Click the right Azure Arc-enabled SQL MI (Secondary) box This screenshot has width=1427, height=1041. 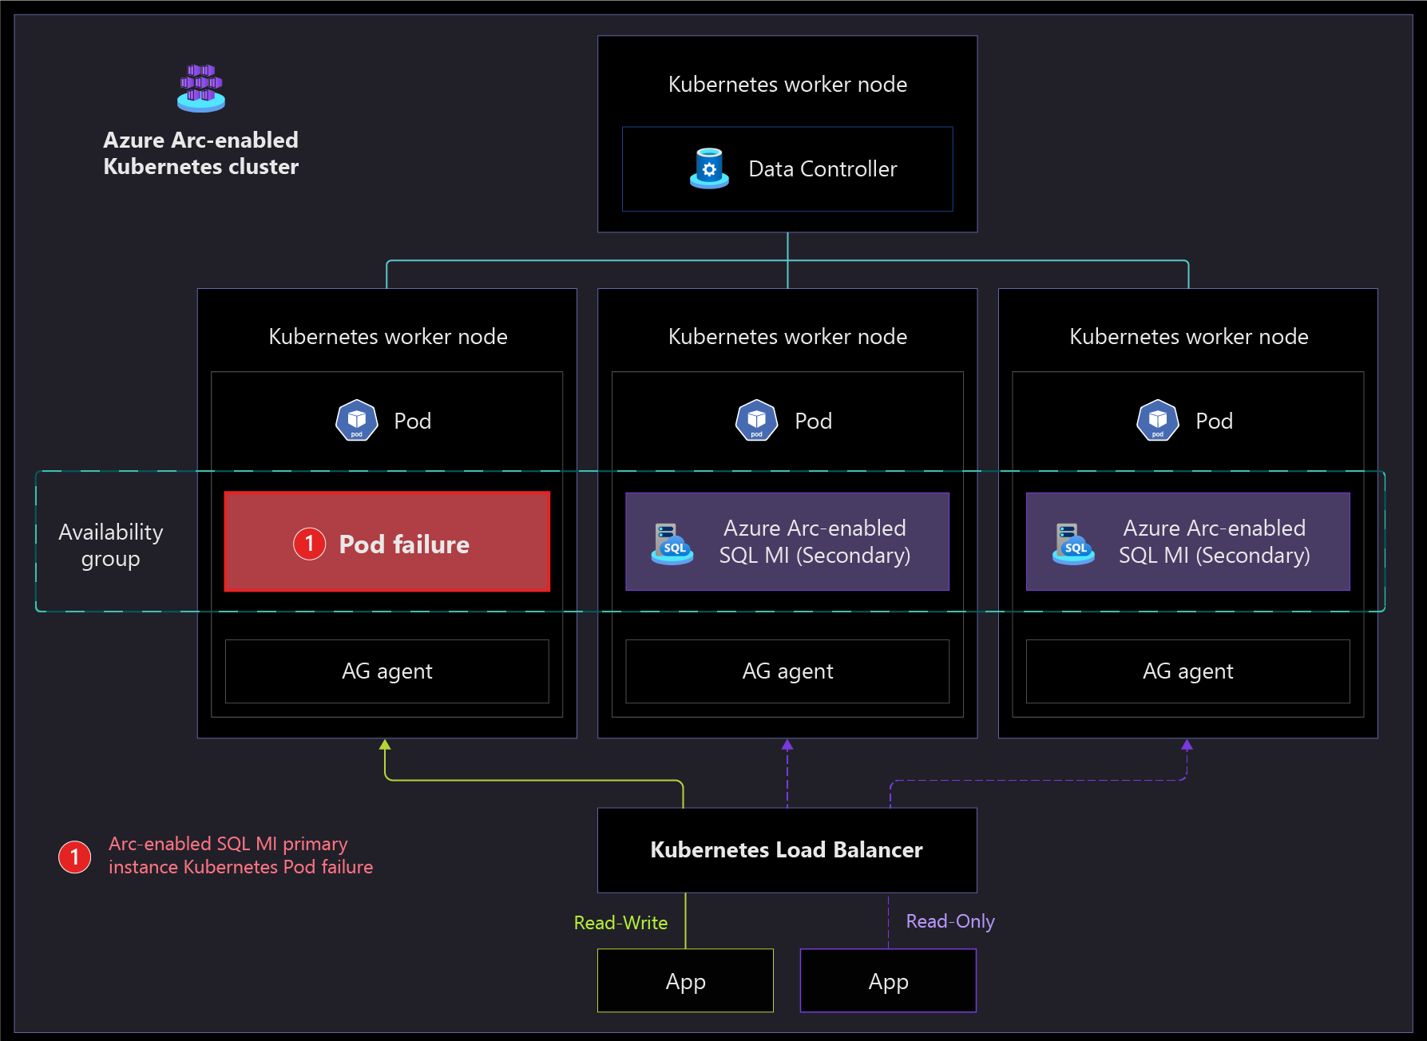[x=1188, y=541]
